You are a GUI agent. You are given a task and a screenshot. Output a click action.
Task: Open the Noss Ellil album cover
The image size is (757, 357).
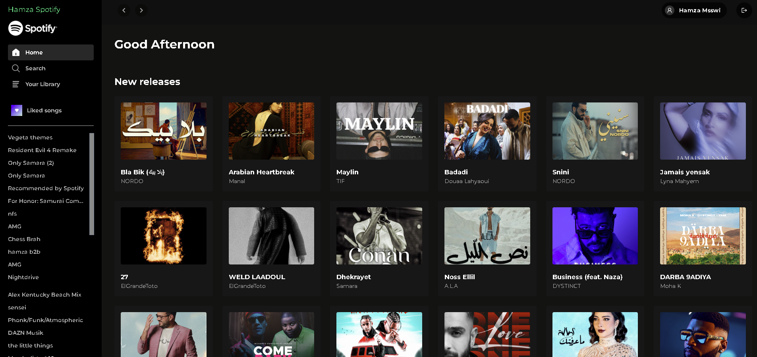coord(487,236)
